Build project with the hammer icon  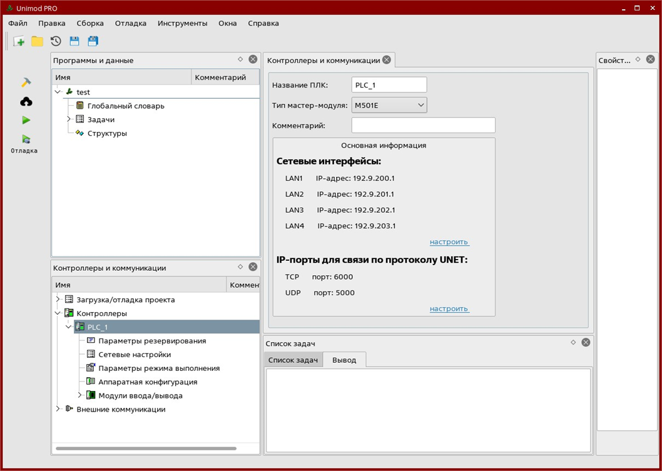coord(26,83)
